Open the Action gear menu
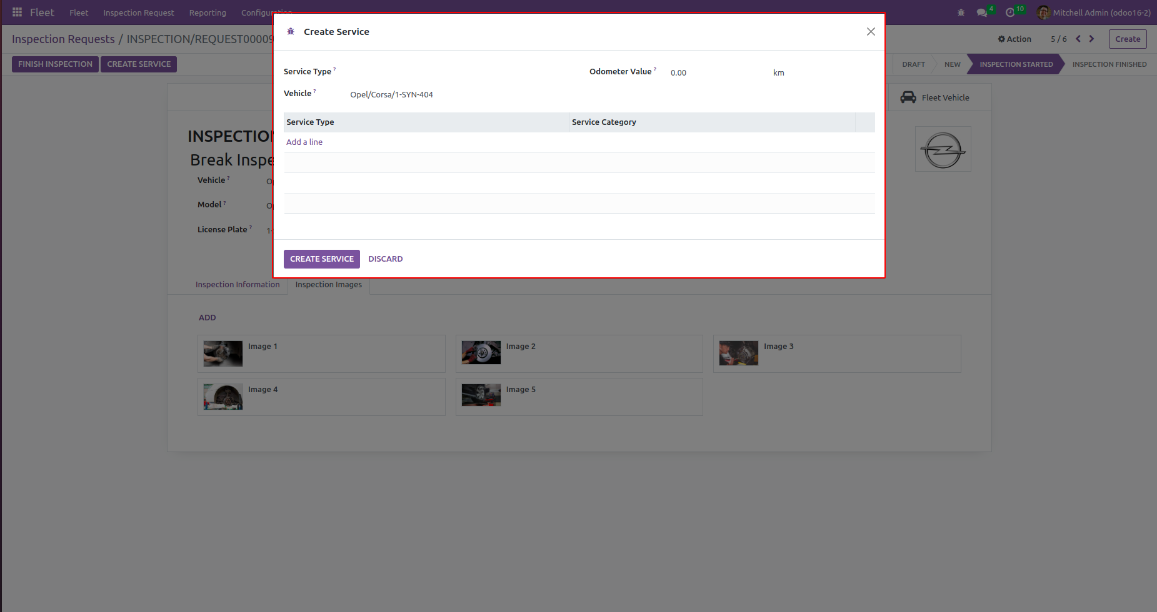This screenshot has height=612, width=1157. pos(1014,39)
